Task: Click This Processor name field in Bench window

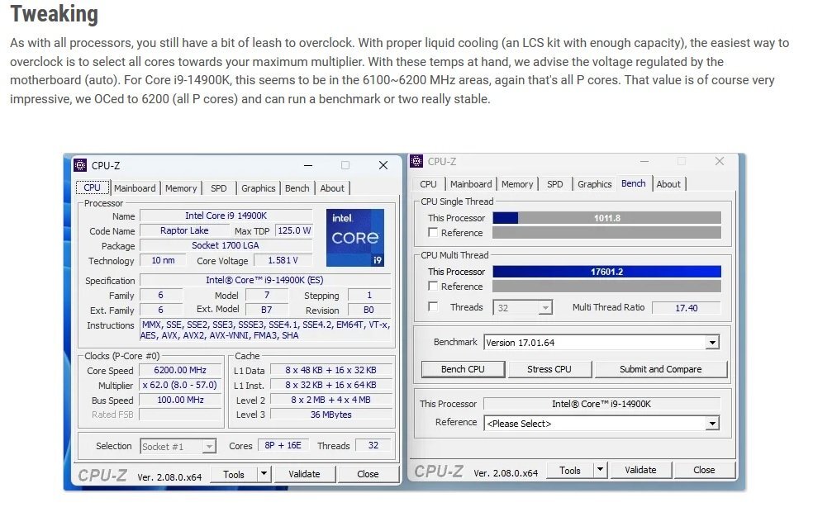Action: tap(601, 404)
